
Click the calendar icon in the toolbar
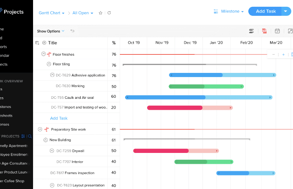pyautogui.click(x=277, y=31)
